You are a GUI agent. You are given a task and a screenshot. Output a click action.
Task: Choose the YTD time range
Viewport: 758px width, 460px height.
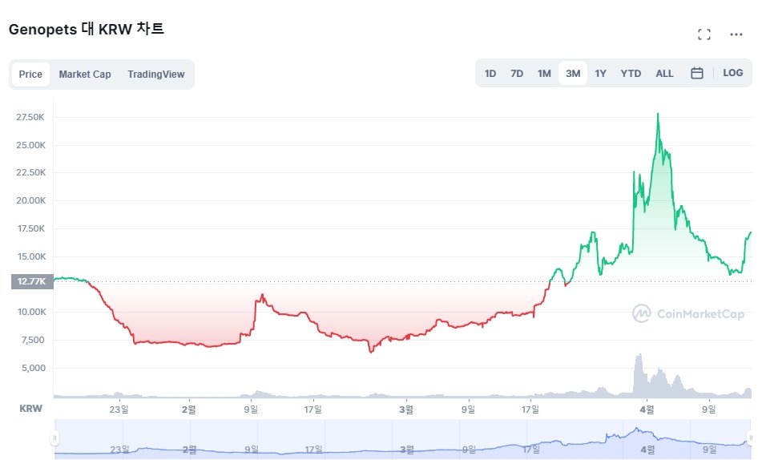point(631,74)
